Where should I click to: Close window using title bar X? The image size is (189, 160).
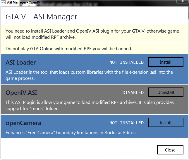[183, 1]
